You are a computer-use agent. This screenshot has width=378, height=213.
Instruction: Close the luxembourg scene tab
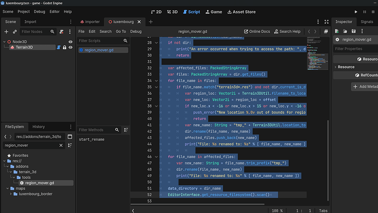[139, 22]
